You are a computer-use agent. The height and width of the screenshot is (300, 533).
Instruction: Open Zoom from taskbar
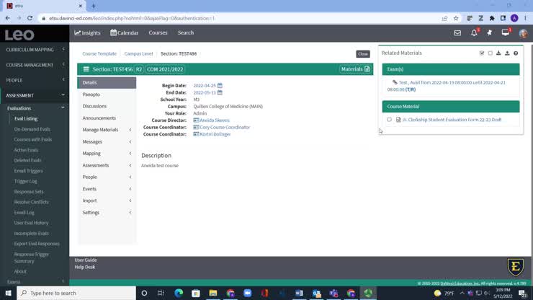(248, 294)
